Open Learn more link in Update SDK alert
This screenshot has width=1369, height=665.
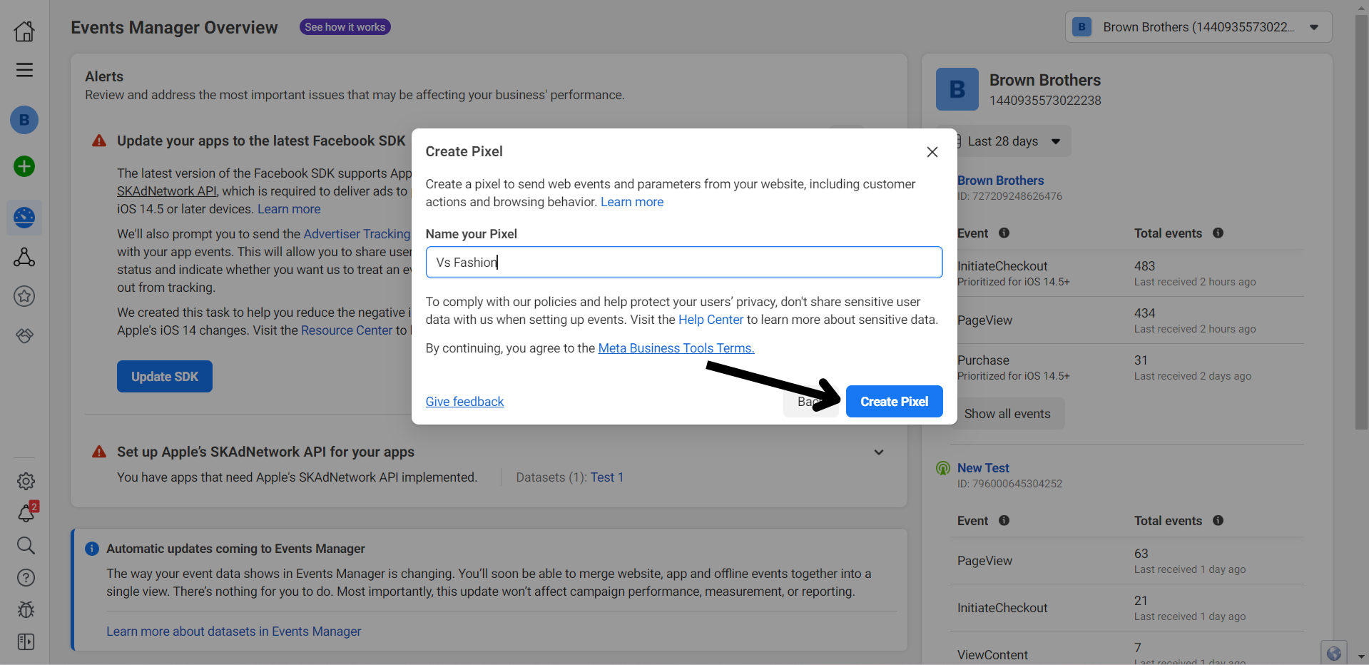(x=289, y=209)
